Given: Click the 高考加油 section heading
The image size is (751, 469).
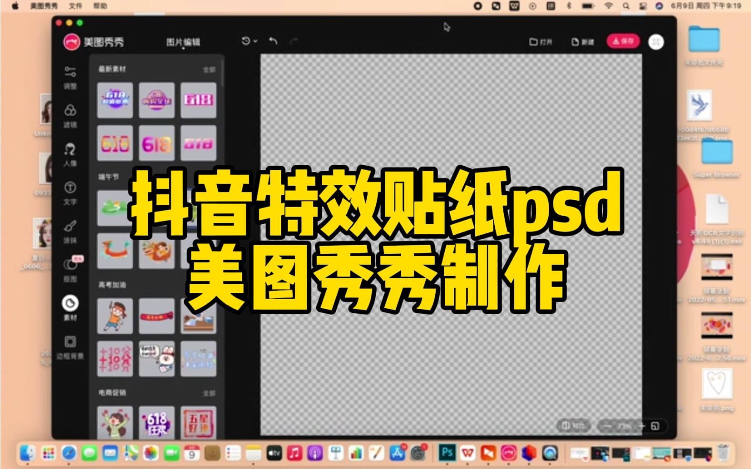Looking at the screenshot, I should coord(112,285).
